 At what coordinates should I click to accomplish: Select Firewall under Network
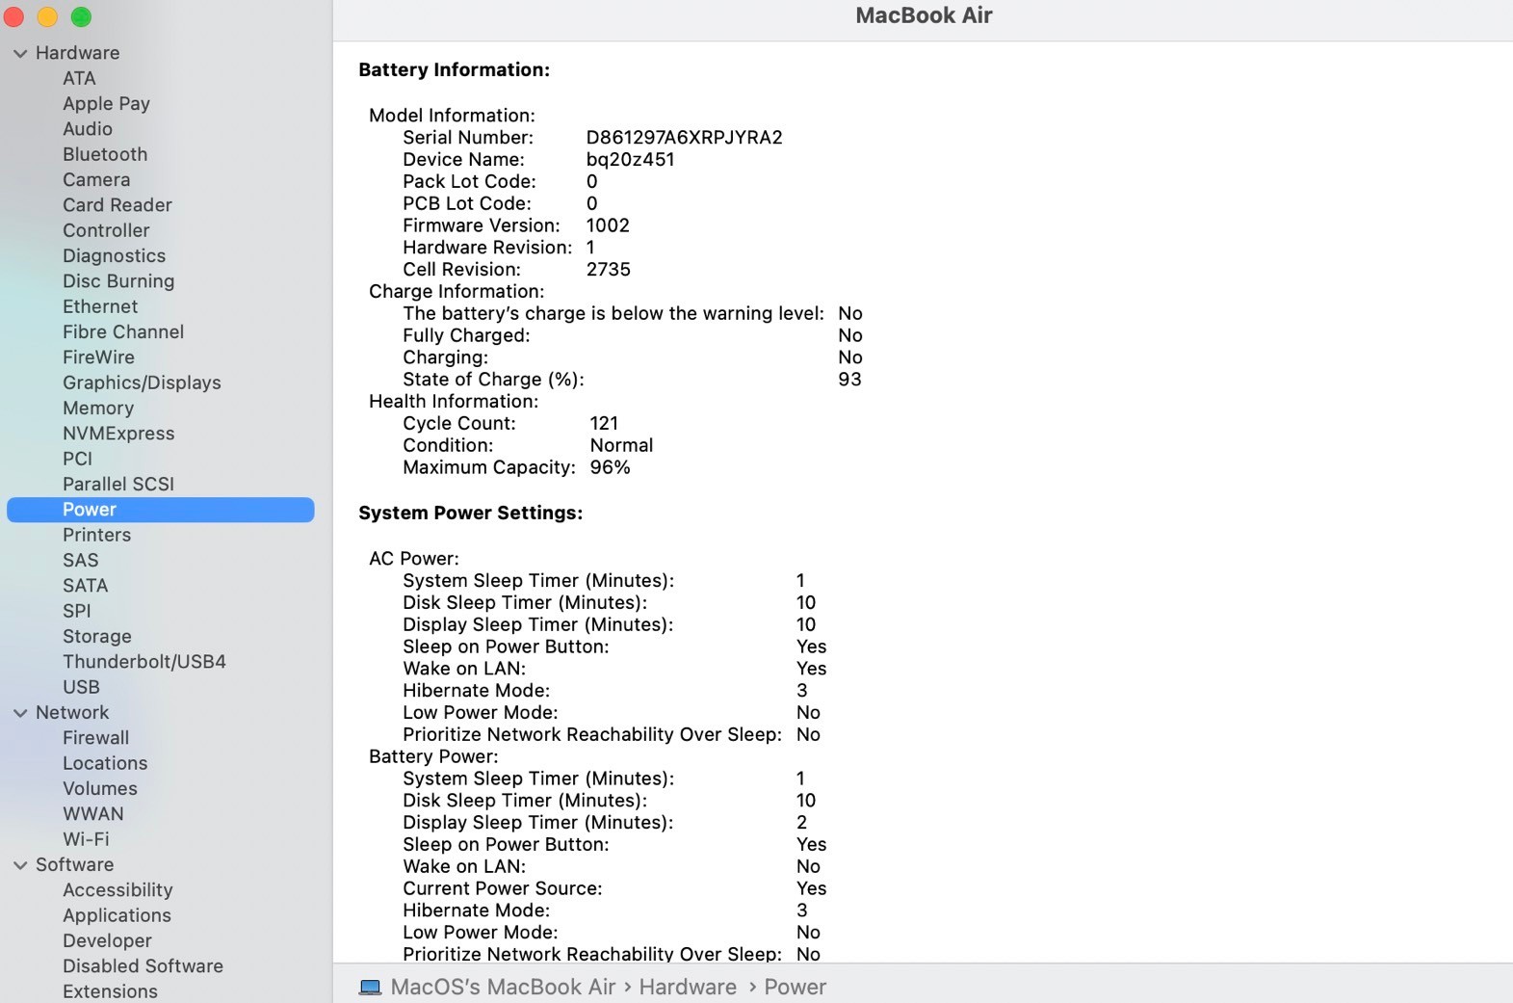coord(95,738)
